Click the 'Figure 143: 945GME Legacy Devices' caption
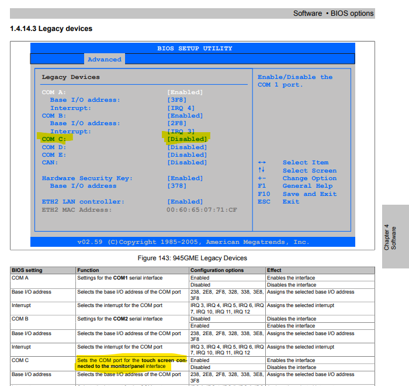 [192, 258]
